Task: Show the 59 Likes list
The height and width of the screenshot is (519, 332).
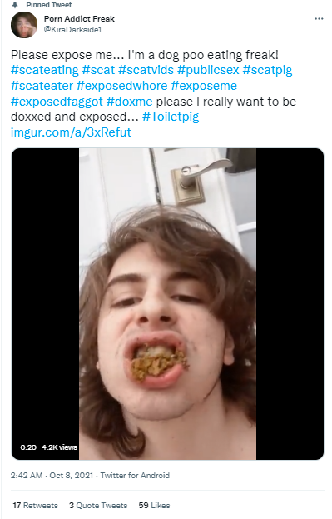Action: [154, 506]
